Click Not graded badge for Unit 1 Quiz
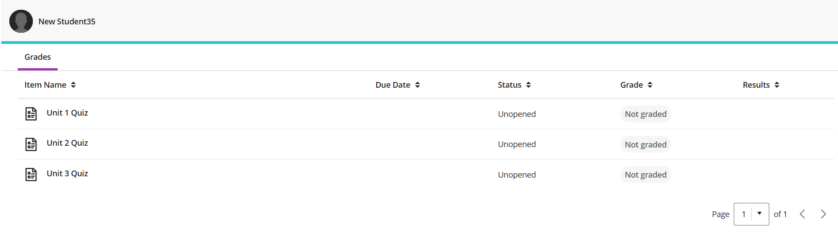 point(645,114)
